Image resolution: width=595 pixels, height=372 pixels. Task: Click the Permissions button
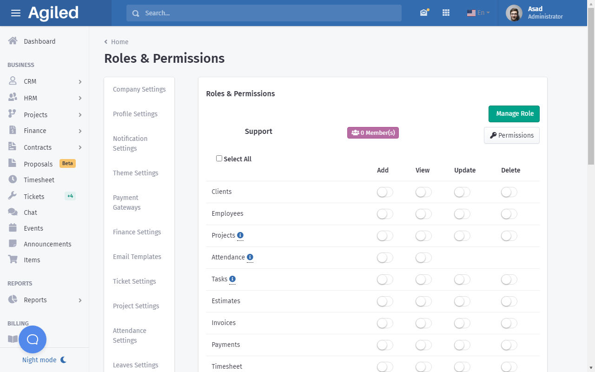tap(511, 135)
